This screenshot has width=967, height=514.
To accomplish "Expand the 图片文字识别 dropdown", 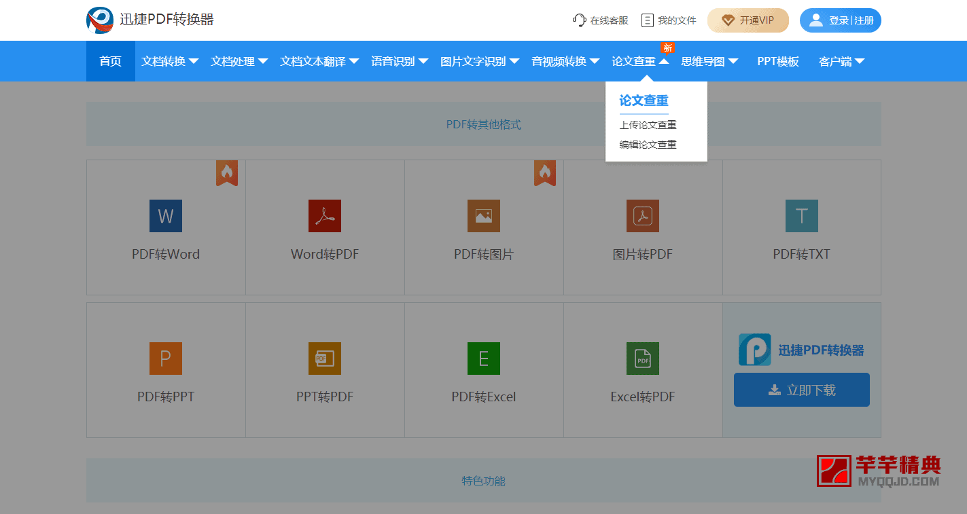I will click(x=480, y=61).
